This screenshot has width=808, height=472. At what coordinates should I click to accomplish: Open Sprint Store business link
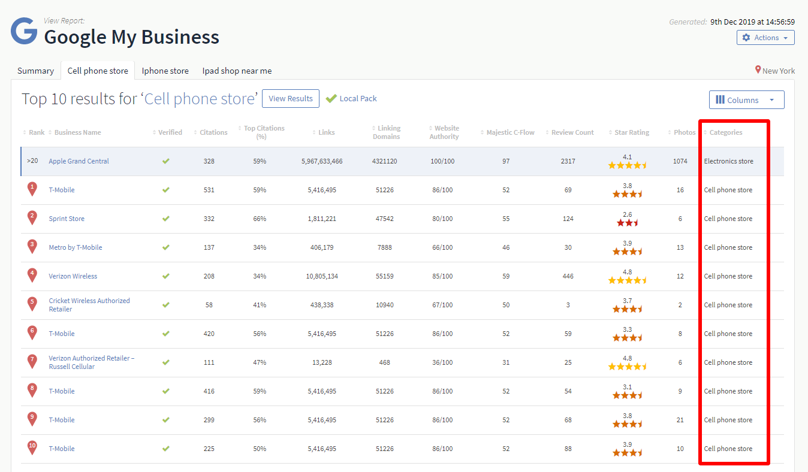(67, 219)
